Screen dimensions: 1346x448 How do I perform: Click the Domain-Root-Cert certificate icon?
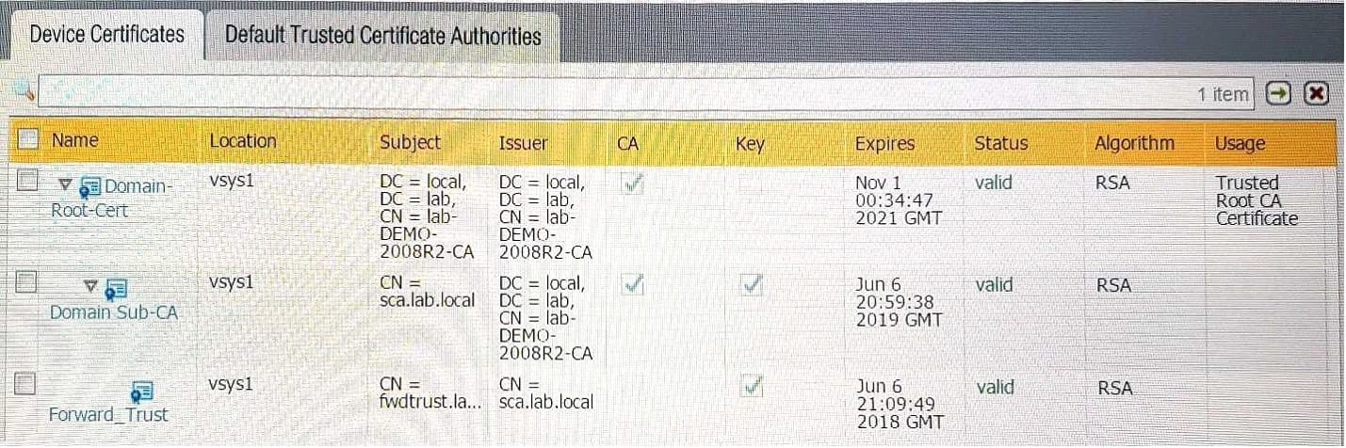point(91,185)
